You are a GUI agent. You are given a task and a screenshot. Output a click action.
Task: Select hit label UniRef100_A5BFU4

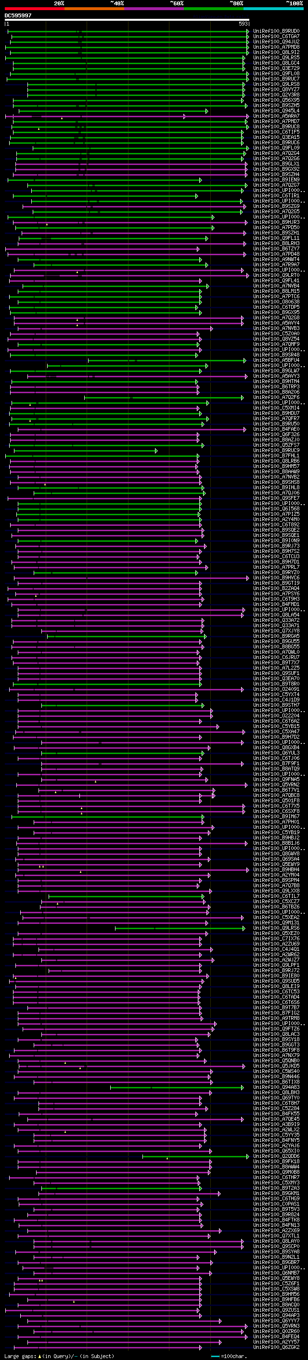click(276, 360)
